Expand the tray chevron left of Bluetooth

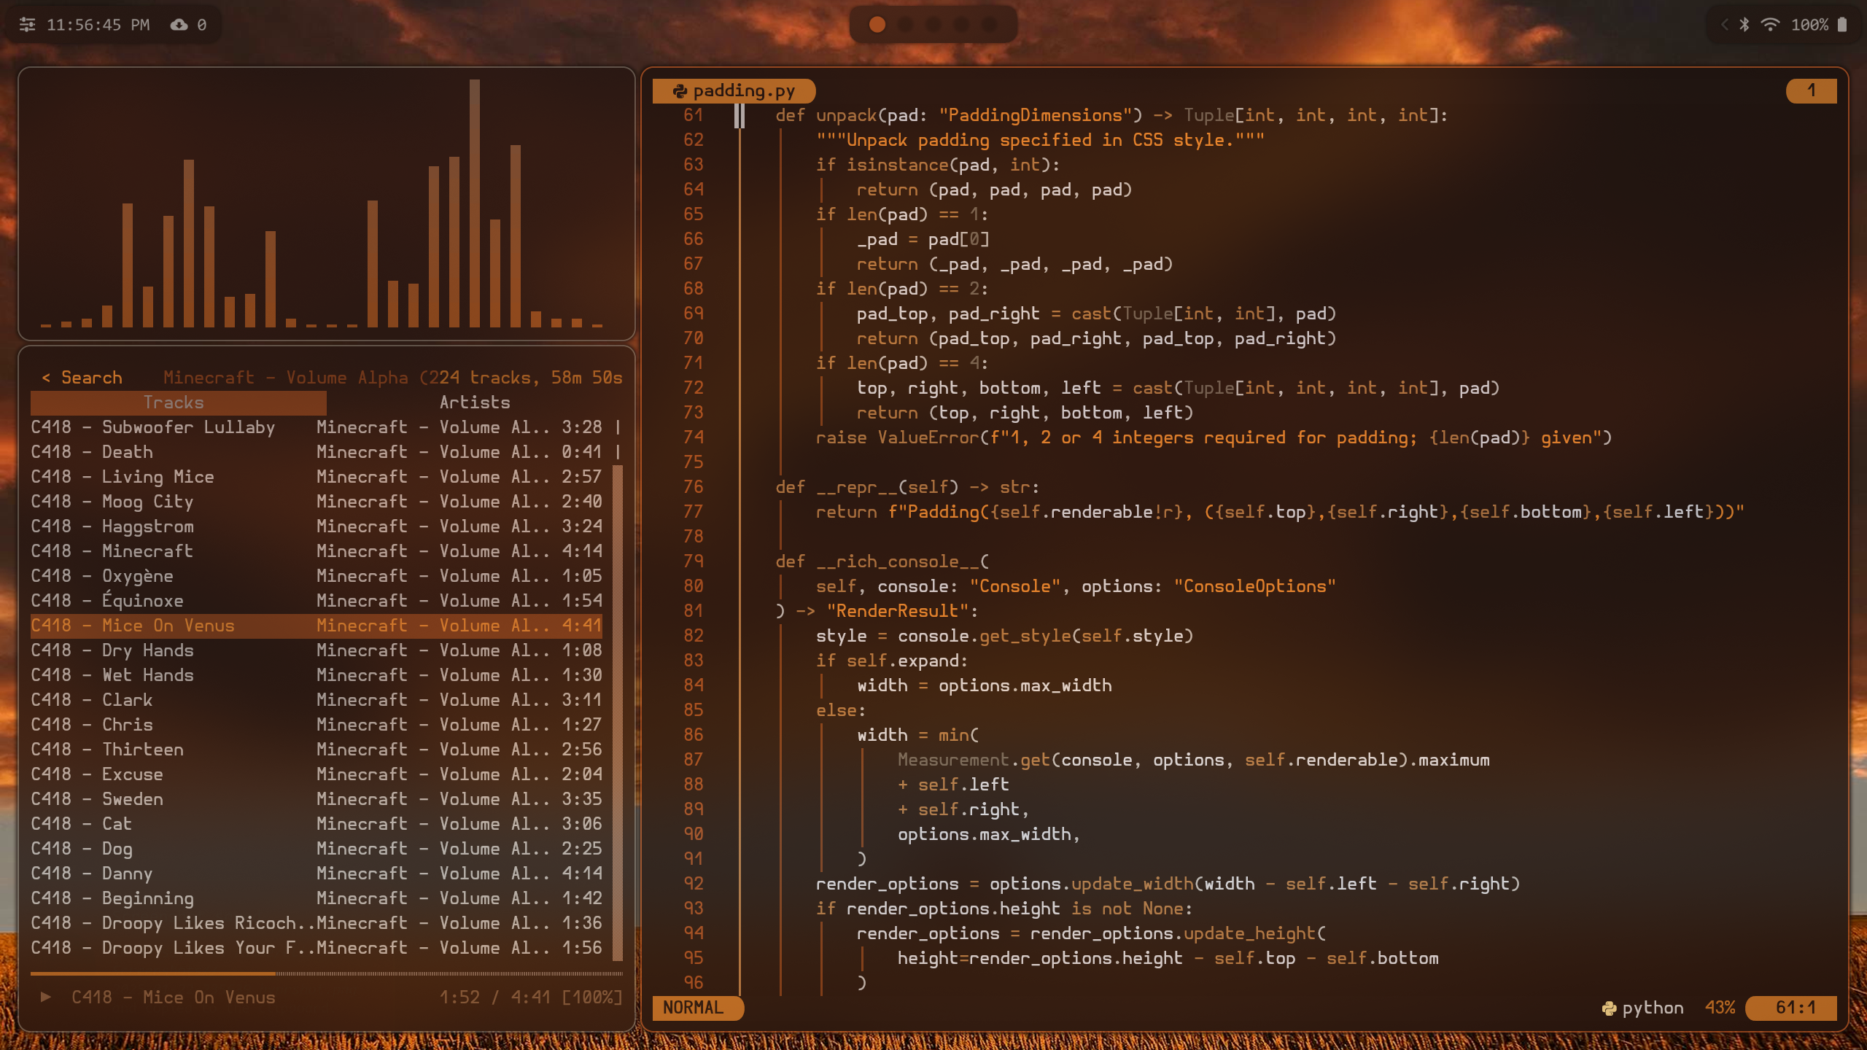click(x=1725, y=25)
